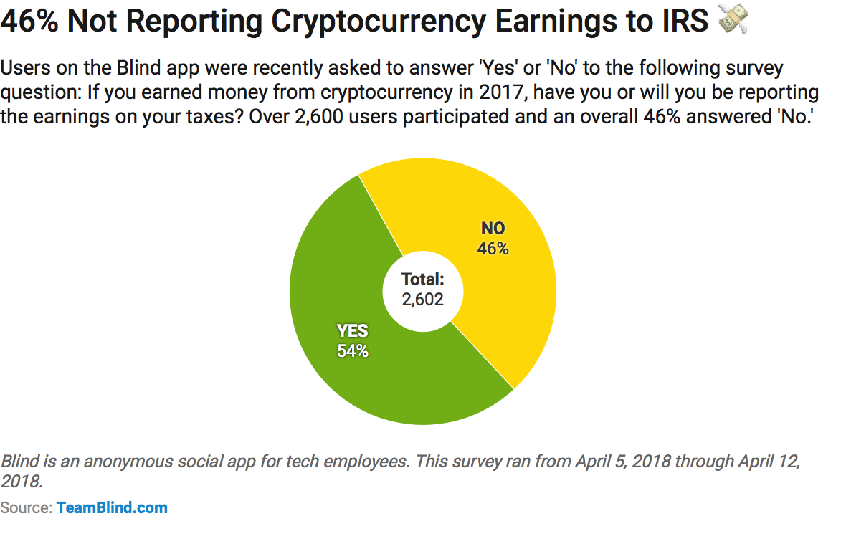Click the bold YES text
846x559 pixels.
(x=352, y=331)
